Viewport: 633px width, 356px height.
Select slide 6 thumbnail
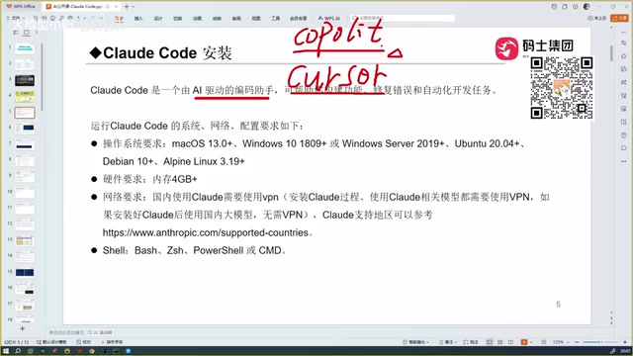pos(25,129)
